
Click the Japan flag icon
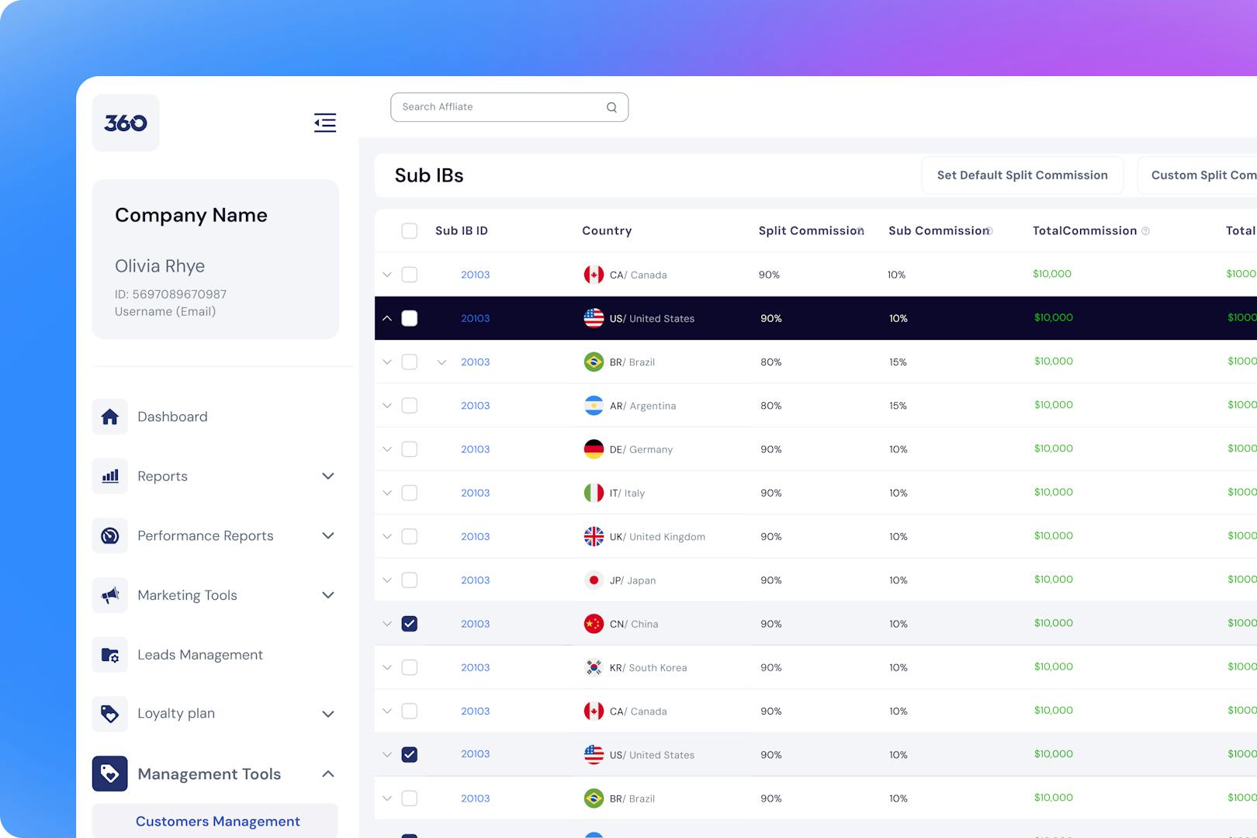[594, 580]
